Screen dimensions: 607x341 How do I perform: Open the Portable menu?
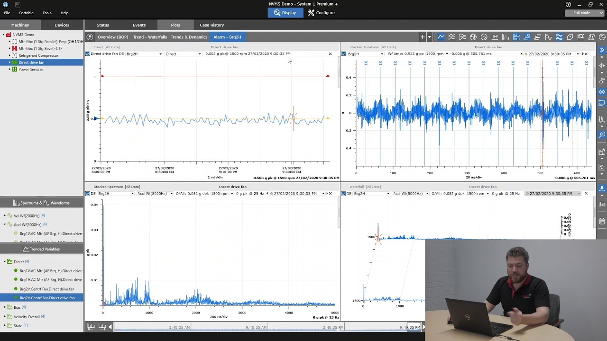point(26,13)
